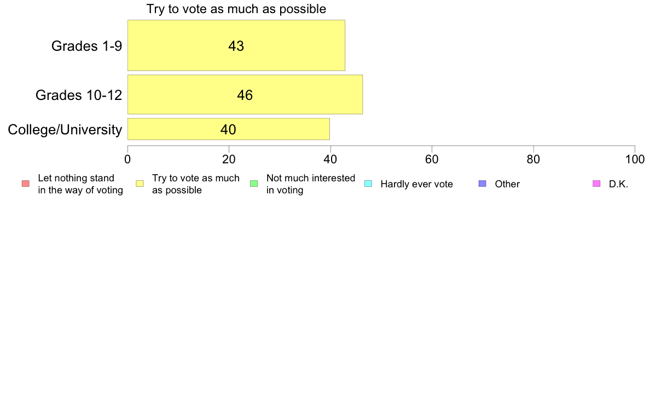Click the green 'Not much interested' legend swatch

[x=254, y=184]
